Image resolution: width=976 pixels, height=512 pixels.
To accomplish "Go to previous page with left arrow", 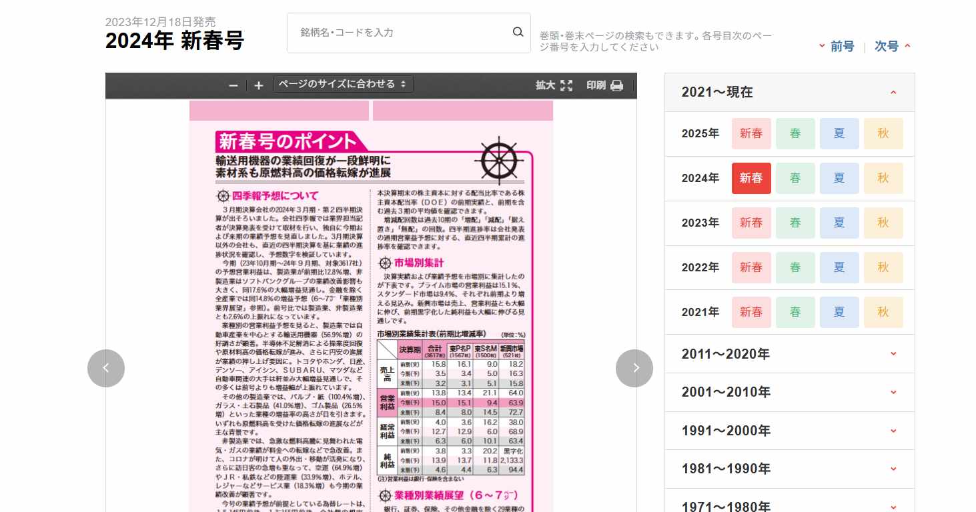I will 105,368.
